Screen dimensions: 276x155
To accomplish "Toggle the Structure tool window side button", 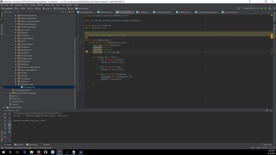I will pos(2,30).
